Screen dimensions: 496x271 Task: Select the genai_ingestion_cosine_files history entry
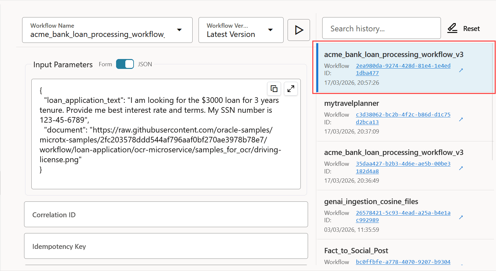(405, 215)
